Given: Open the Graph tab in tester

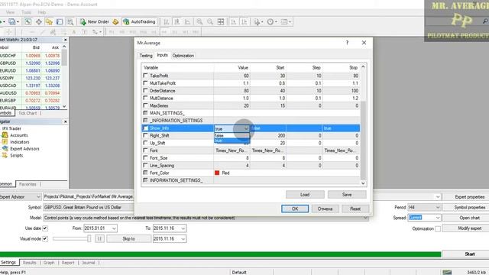Looking at the screenshot, I should coord(49,263).
